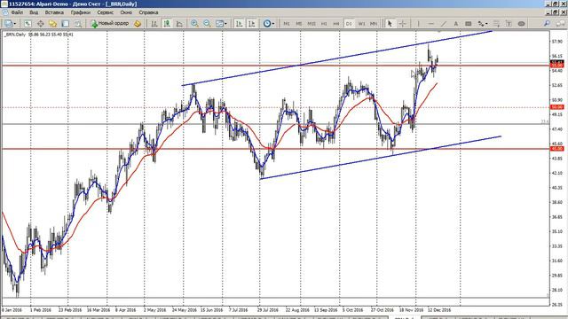568x319 pixels.
Task: Click the 57.90 price axis label
Action: (557, 42)
